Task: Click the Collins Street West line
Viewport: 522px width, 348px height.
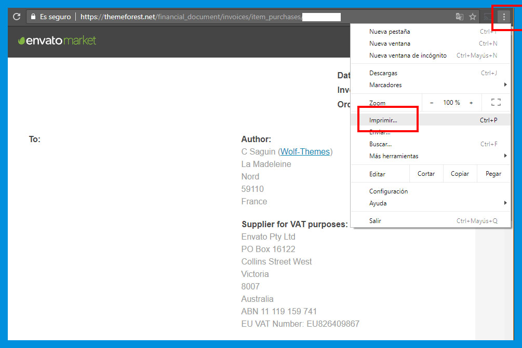Action: point(277,261)
